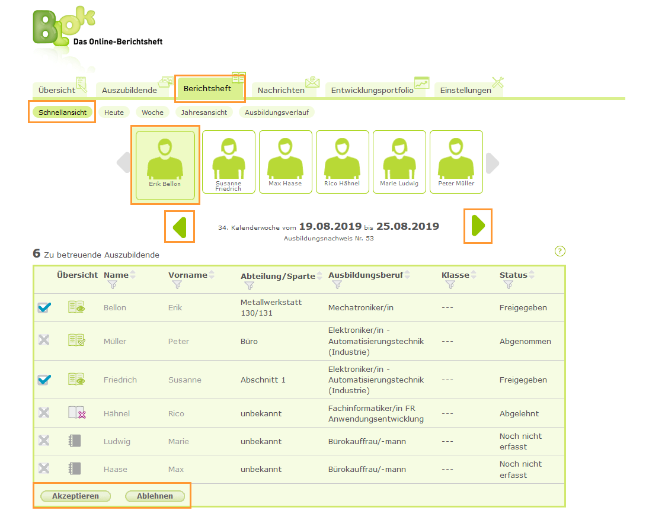Switch to the Nachrichten tab

(281, 90)
